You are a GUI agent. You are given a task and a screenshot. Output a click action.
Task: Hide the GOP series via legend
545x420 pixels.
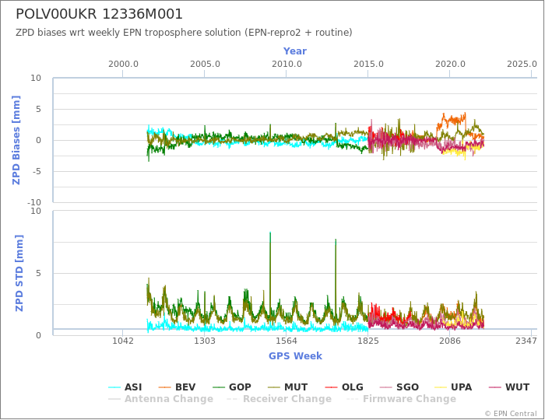pyautogui.click(x=232, y=387)
